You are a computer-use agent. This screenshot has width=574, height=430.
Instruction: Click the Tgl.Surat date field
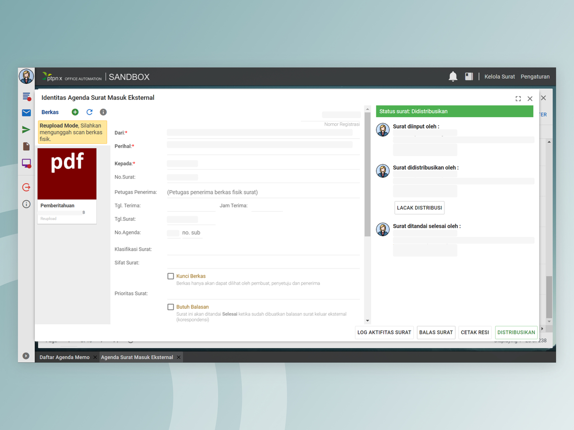(191, 219)
